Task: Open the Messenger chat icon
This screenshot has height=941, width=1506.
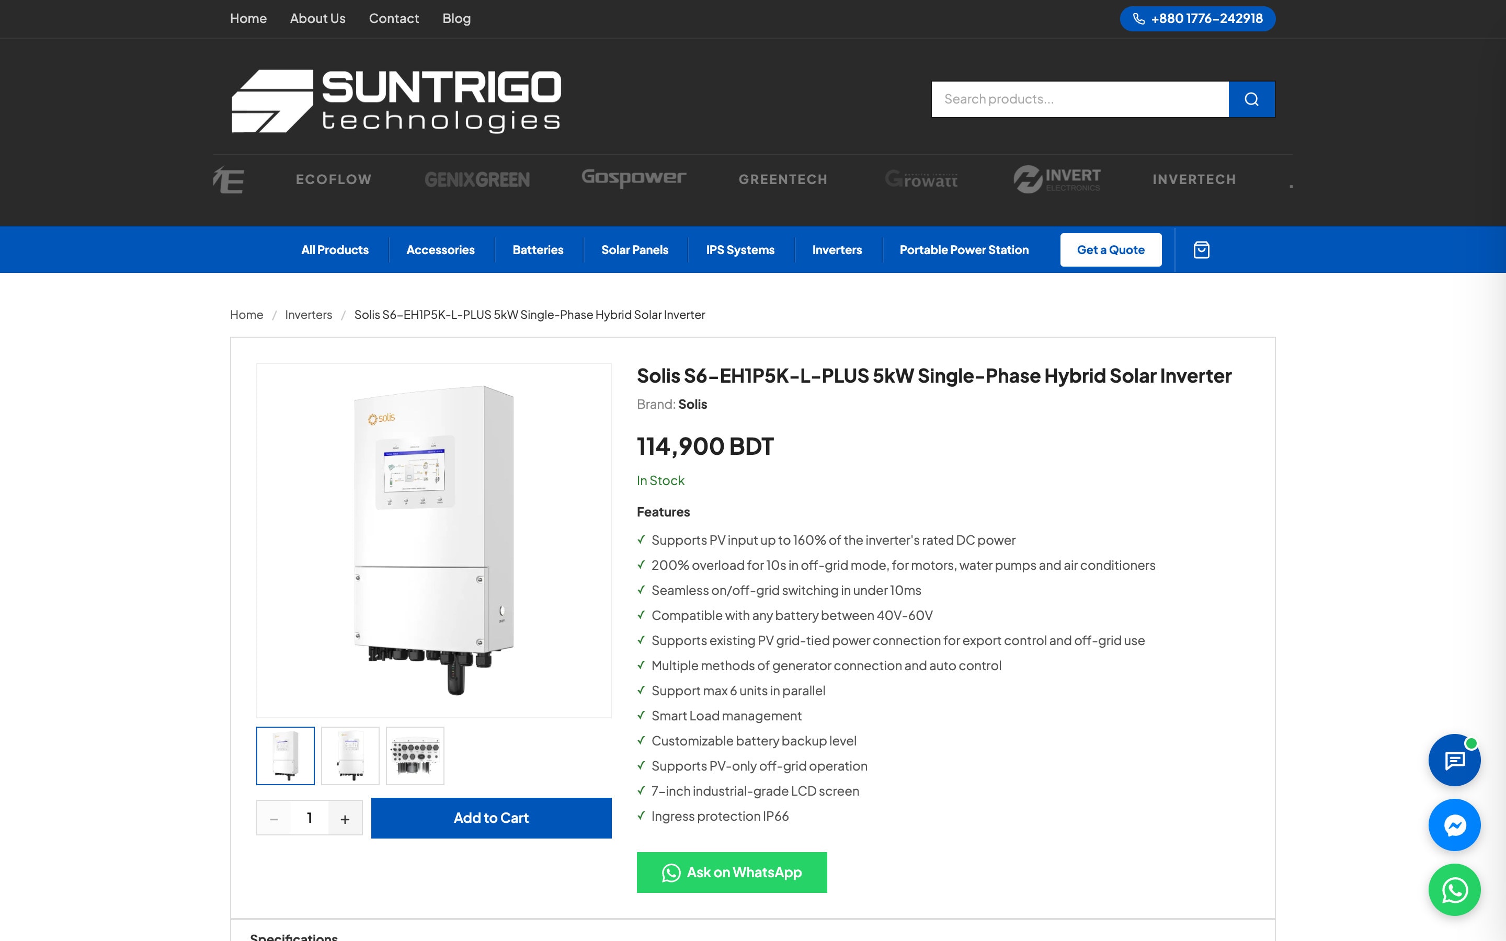Action: point(1454,825)
